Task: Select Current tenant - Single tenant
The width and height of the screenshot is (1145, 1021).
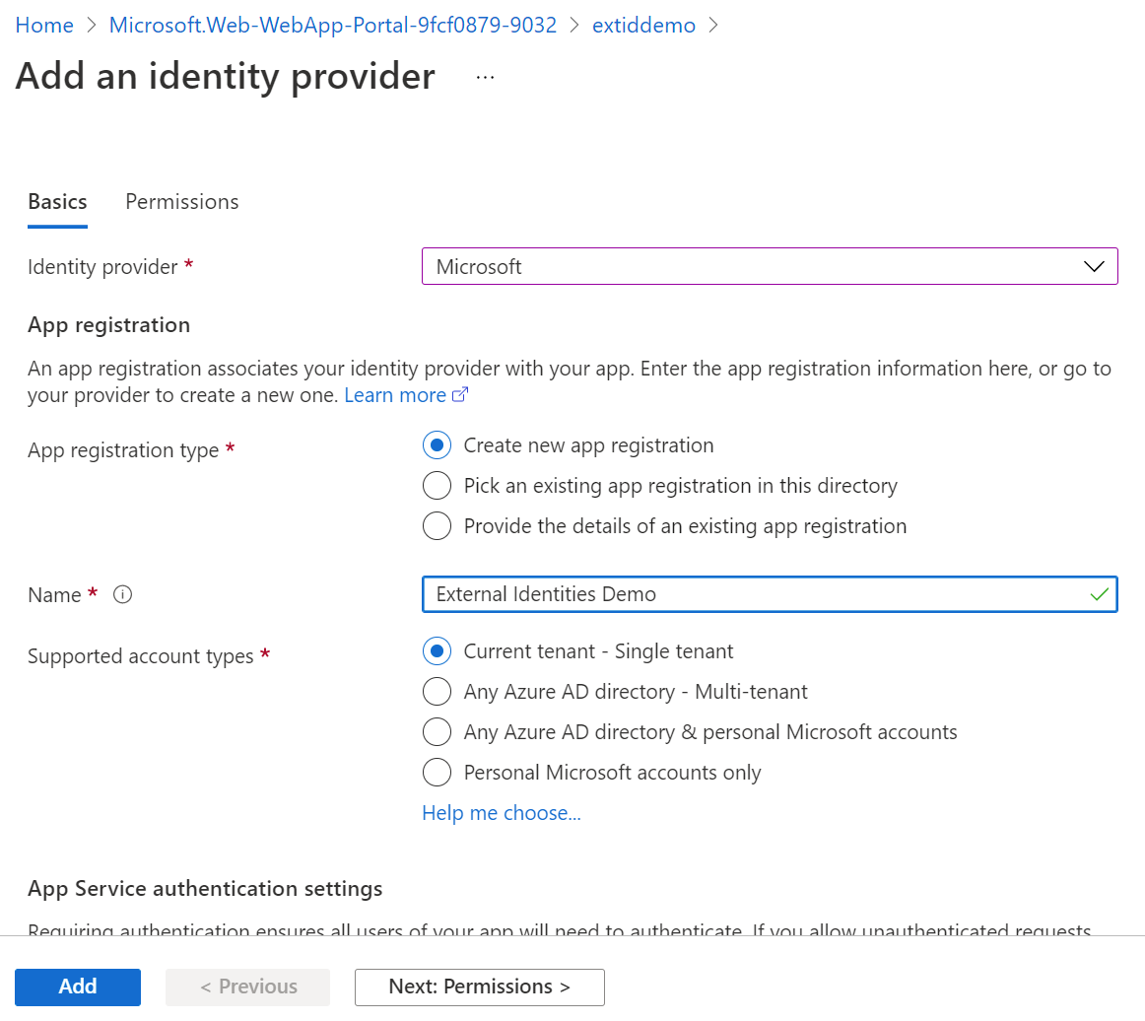Action: (437, 651)
